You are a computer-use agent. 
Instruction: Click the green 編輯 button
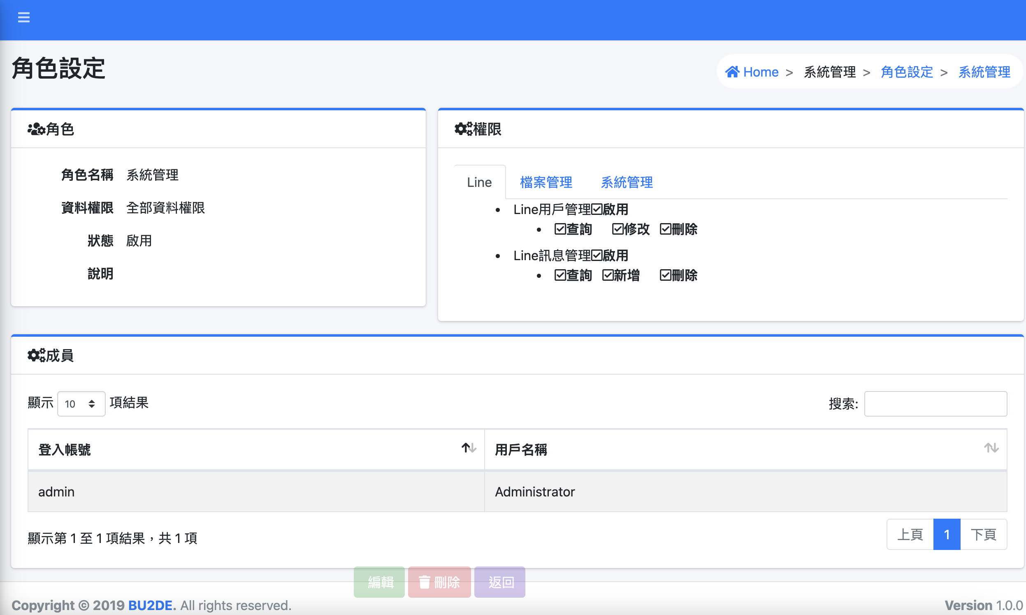[379, 582]
